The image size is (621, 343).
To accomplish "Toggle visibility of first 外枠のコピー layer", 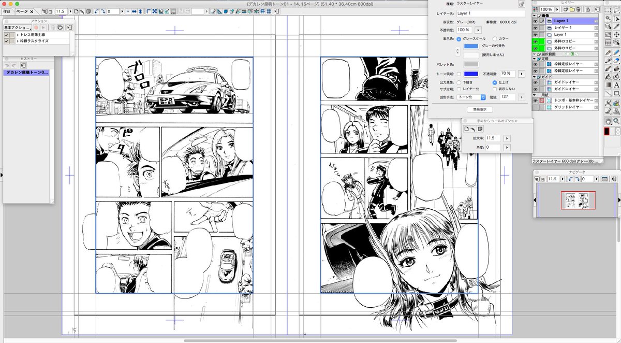I will pos(536,41).
